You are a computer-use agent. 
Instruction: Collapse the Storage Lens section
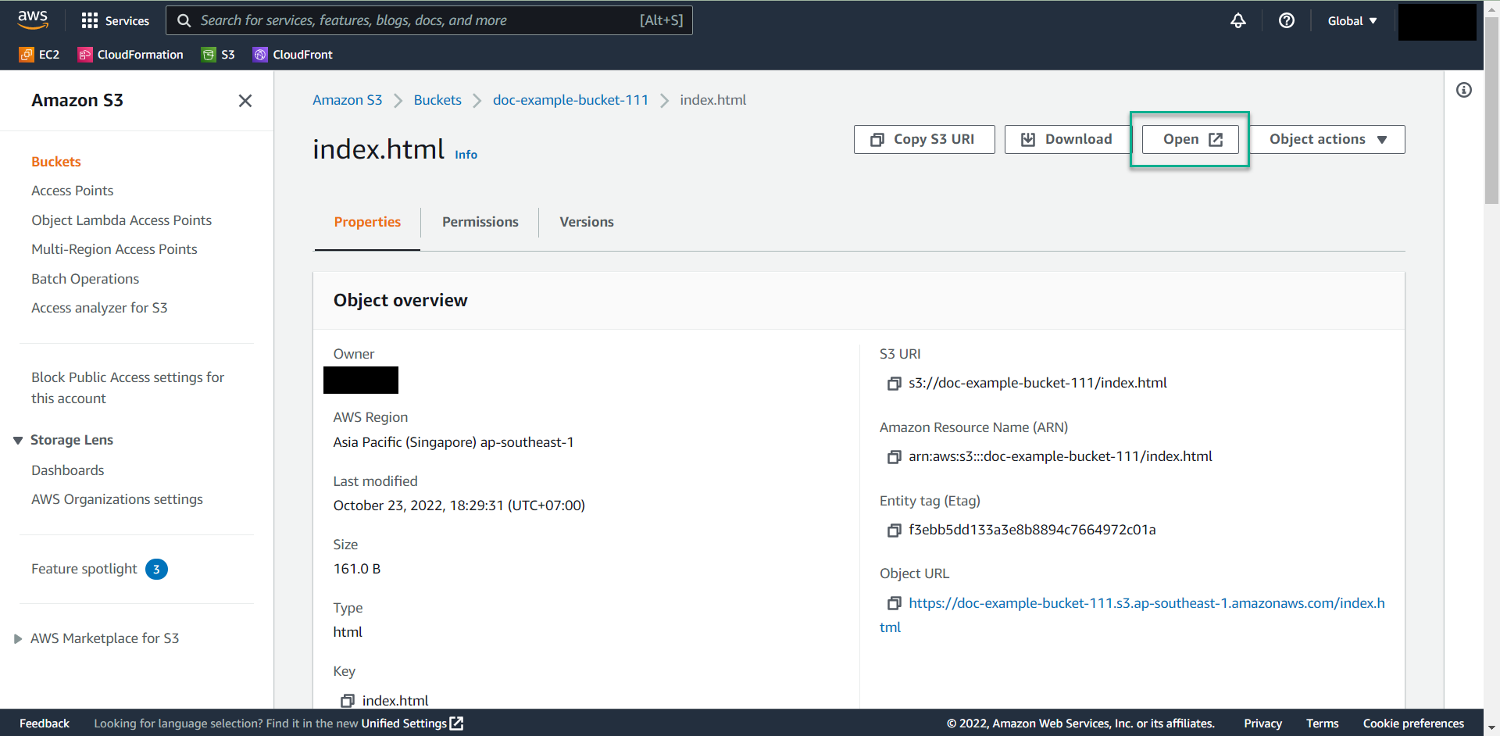point(18,441)
